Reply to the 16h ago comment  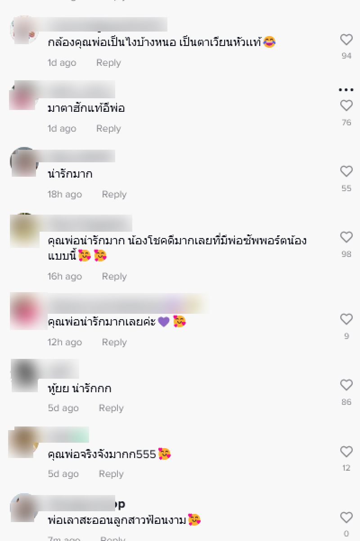[x=114, y=276]
